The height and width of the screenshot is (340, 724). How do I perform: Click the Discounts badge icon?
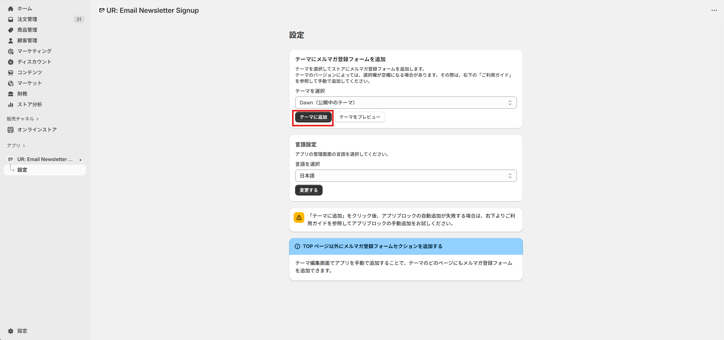[x=11, y=62]
